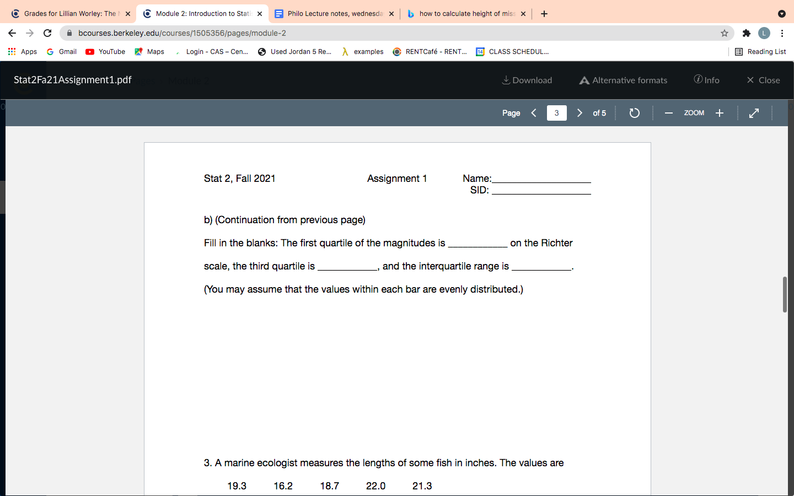This screenshot has width=794, height=496.
Task: Open the profile avatar menu
Action: click(764, 33)
